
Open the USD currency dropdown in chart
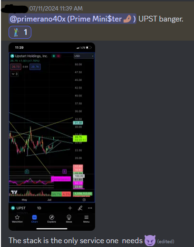(84, 56)
